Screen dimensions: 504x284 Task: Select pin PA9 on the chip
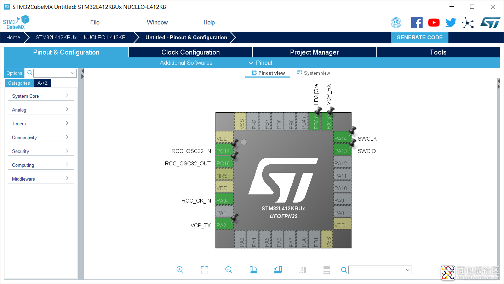(x=342, y=199)
